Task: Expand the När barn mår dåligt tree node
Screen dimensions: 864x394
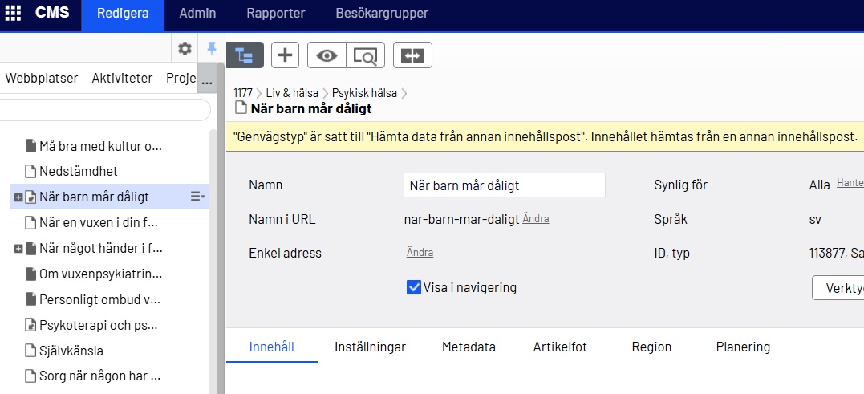Action: [18, 197]
